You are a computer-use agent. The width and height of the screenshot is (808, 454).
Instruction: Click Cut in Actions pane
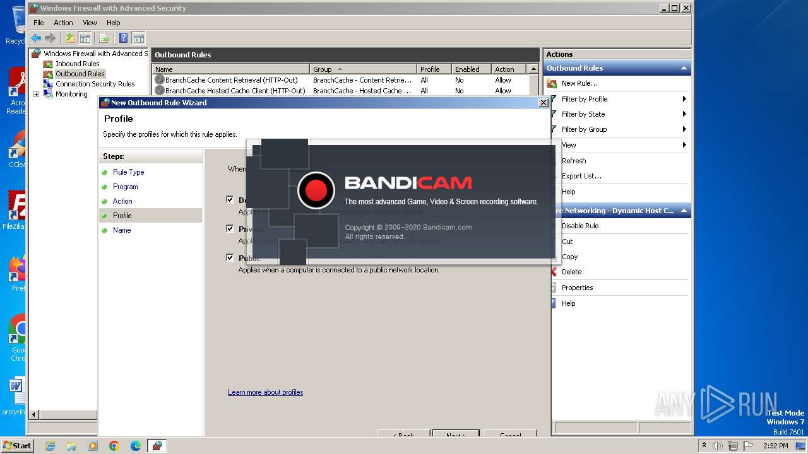567,242
